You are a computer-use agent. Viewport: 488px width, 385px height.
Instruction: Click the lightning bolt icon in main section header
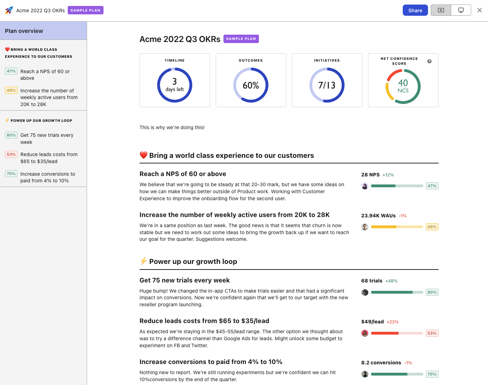143,261
